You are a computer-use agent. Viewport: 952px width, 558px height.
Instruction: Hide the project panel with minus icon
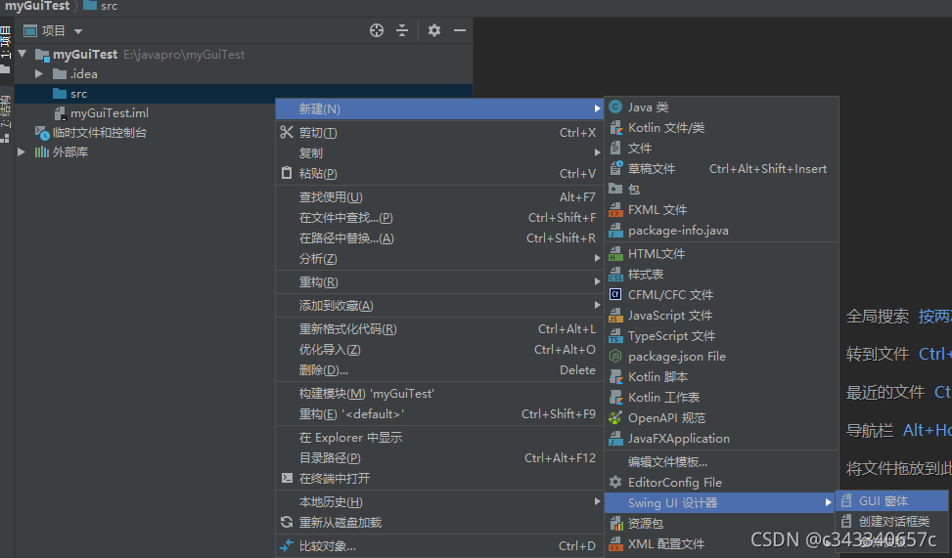(x=460, y=30)
